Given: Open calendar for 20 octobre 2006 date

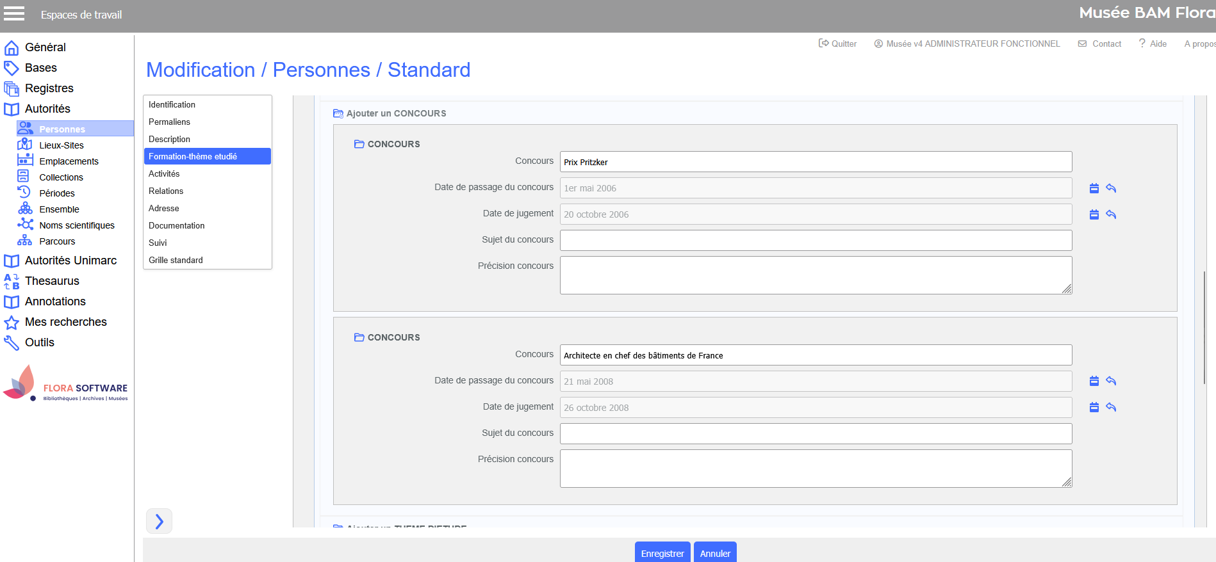Looking at the screenshot, I should coord(1094,214).
